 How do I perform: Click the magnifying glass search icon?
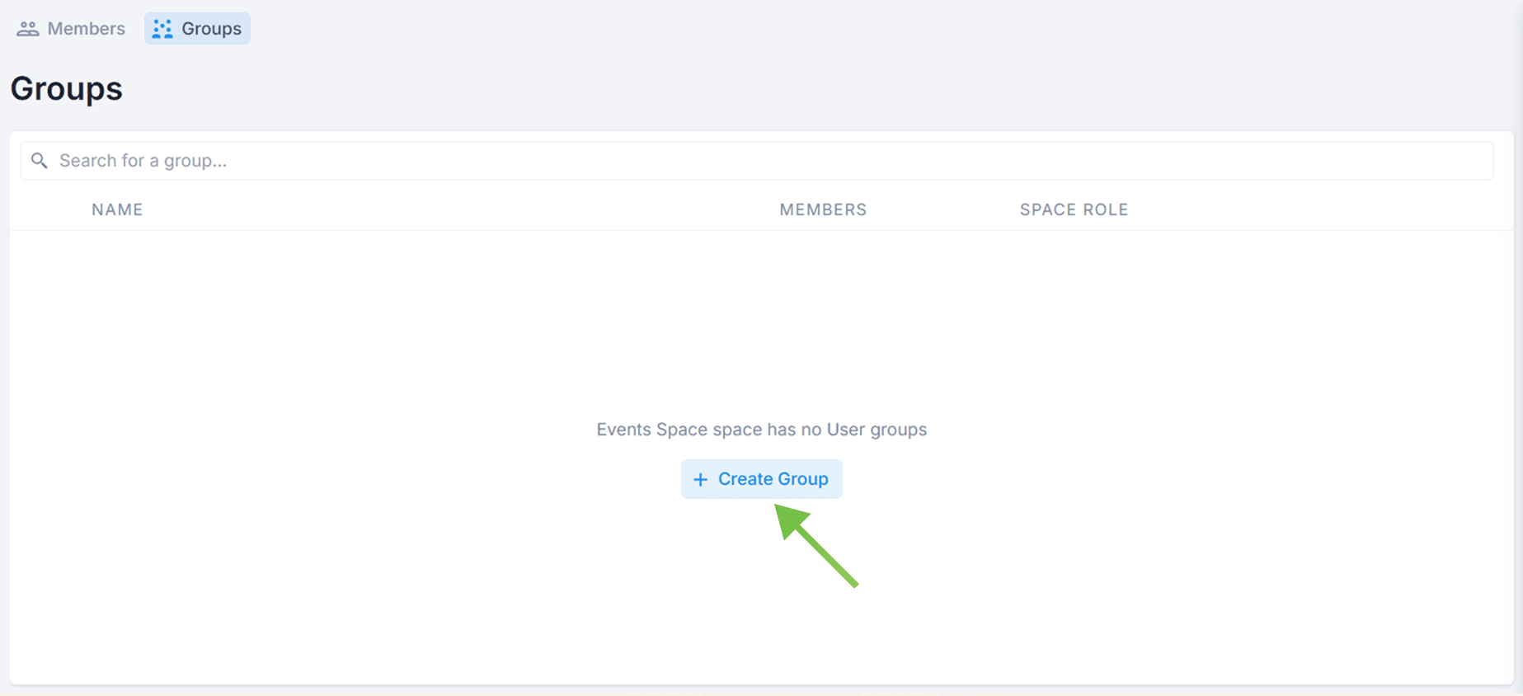coord(39,161)
